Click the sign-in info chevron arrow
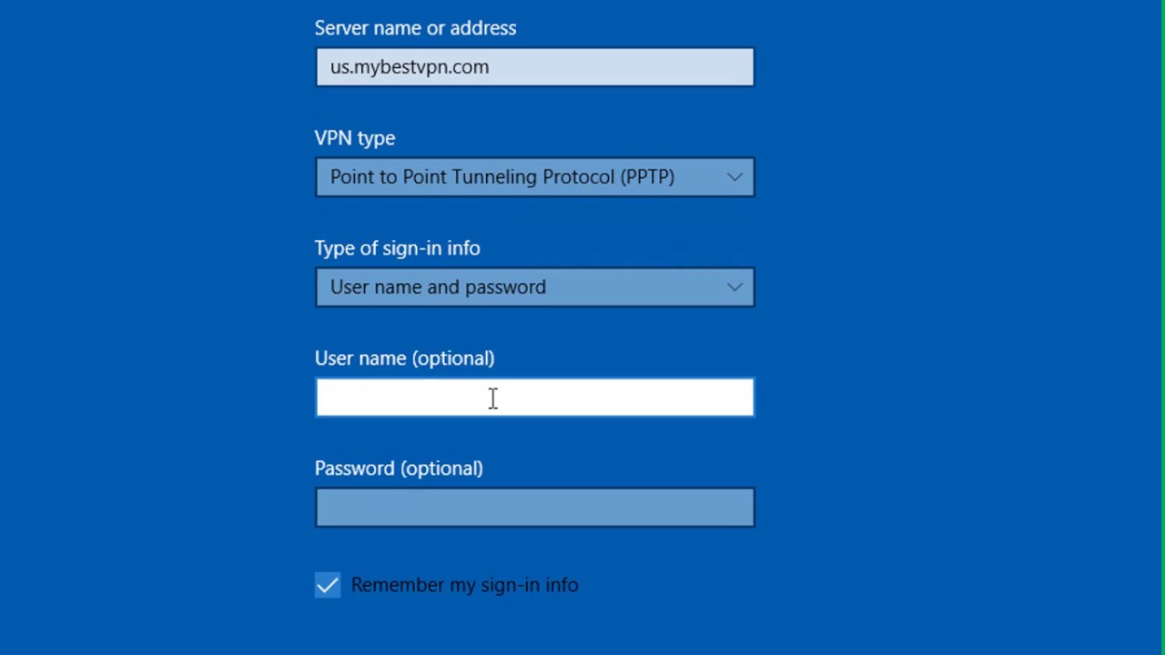1165x655 pixels. pos(734,287)
